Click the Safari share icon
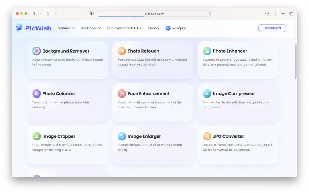The image size is (309, 193). [275, 13]
